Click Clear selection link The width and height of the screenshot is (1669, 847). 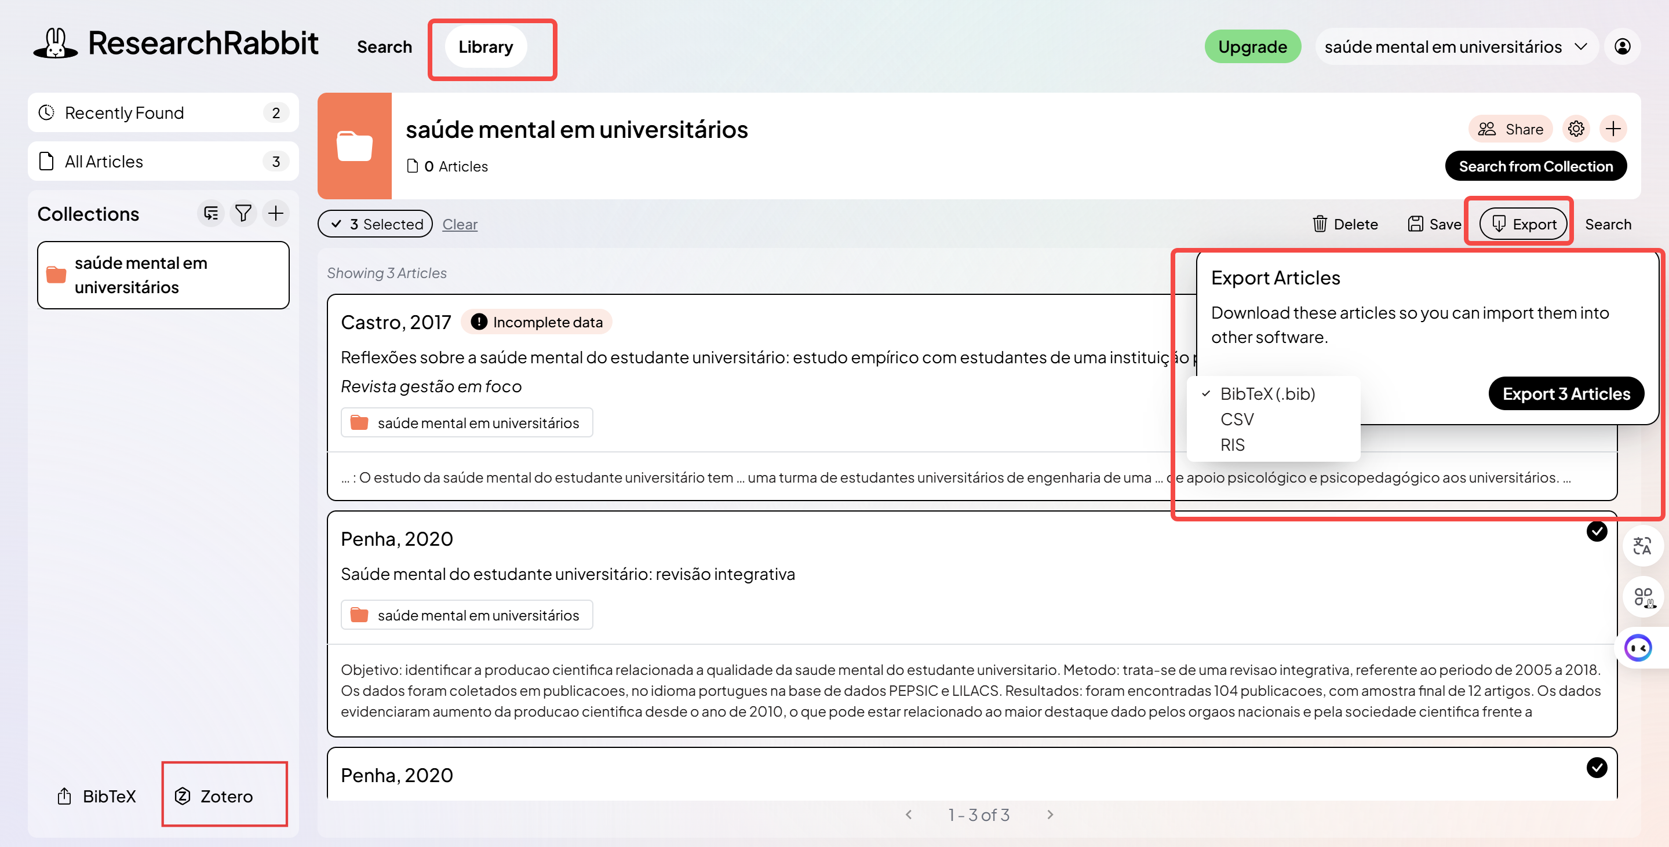[460, 224]
